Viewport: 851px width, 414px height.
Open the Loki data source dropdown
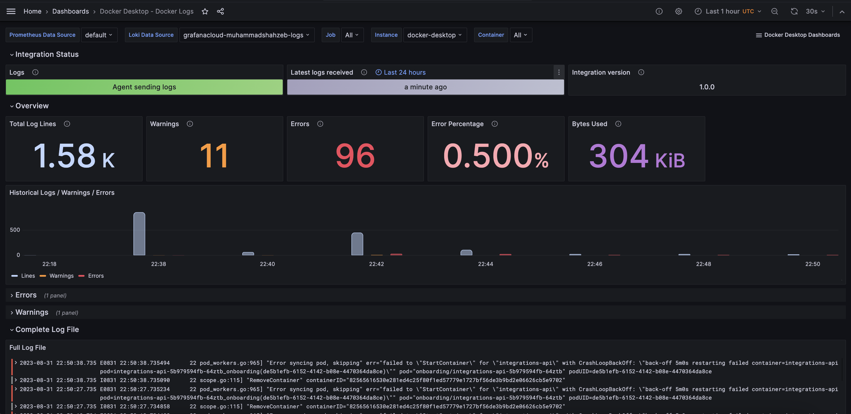pos(247,35)
